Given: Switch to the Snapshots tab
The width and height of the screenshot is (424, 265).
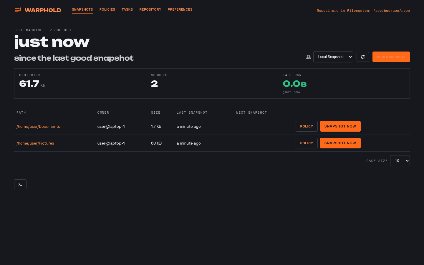Looking at the screenshot, I should tap(82, 9).
